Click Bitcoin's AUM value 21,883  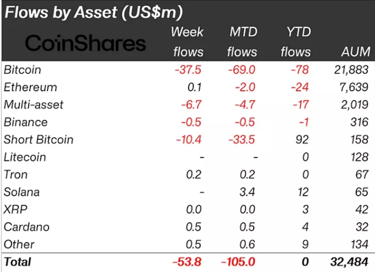351,70
